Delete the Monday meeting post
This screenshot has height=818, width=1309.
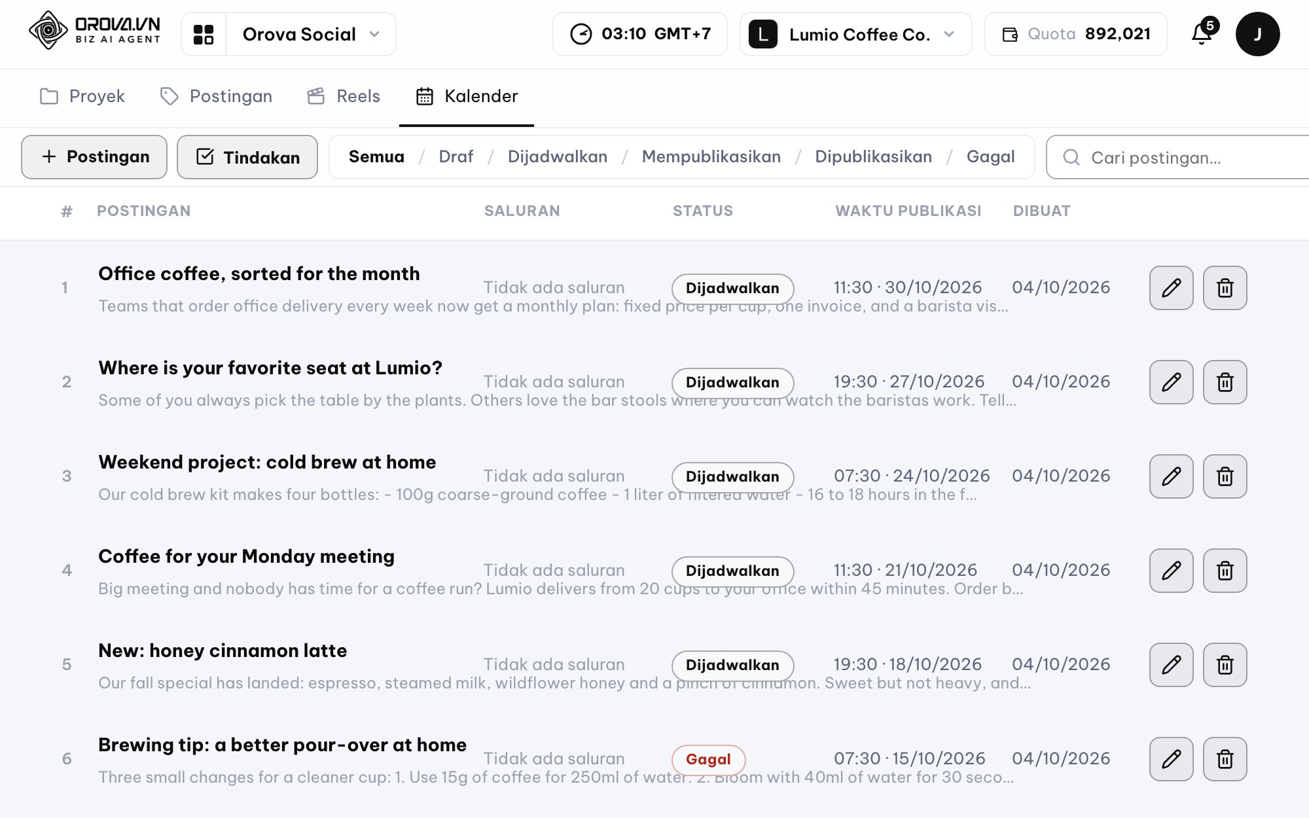[x=1225, y=571]
